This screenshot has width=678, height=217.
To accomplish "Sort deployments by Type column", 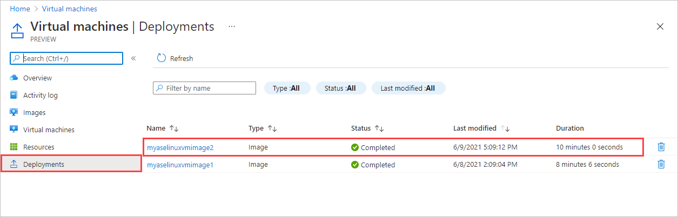I will point(272,128).
